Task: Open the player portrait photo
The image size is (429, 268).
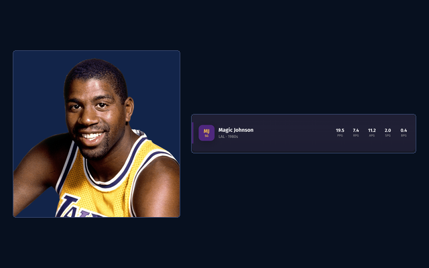Action: [97, 134]
